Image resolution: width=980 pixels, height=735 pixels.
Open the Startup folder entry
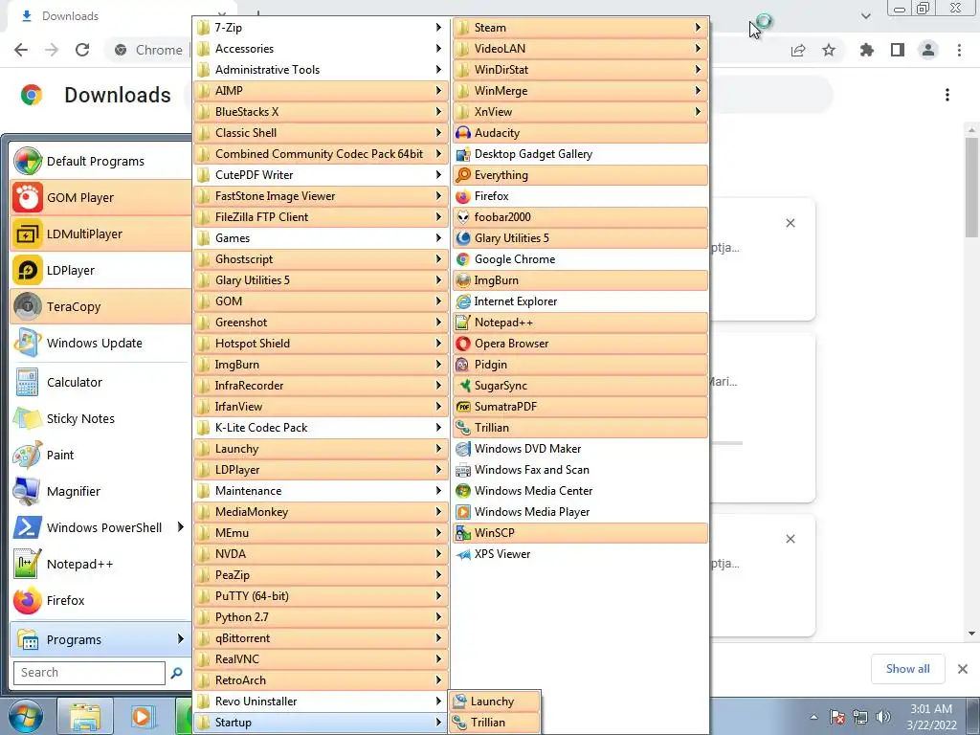(322, 723)
